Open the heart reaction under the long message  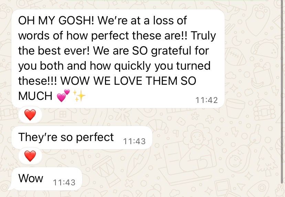[30, 115]
